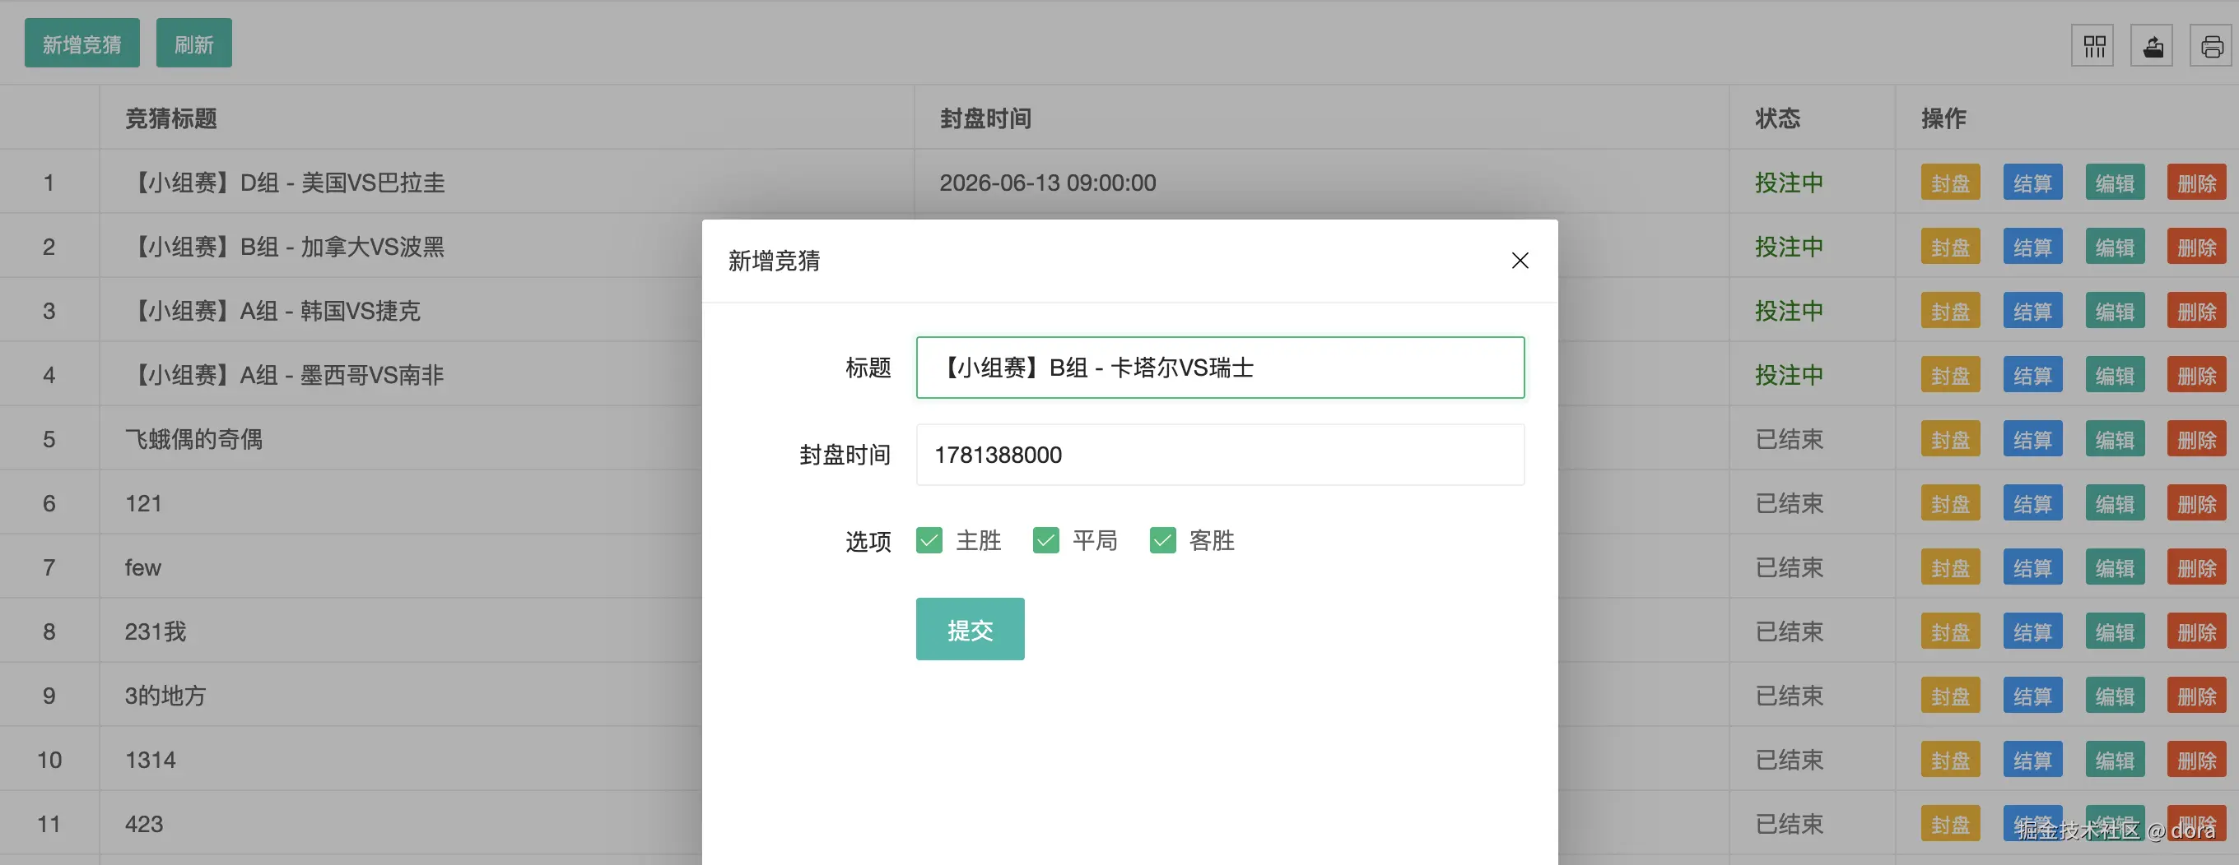This screenshot has width=2239, height=865.
Task: Click 封盘 for row 4 墨西哥VS南非
Action: [x=1950, y=375]
